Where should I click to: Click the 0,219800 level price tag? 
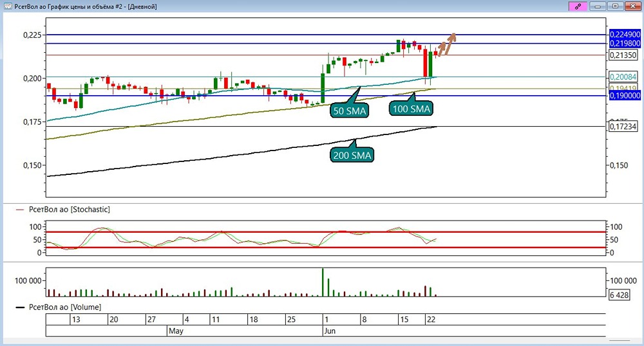click(625, 44)
